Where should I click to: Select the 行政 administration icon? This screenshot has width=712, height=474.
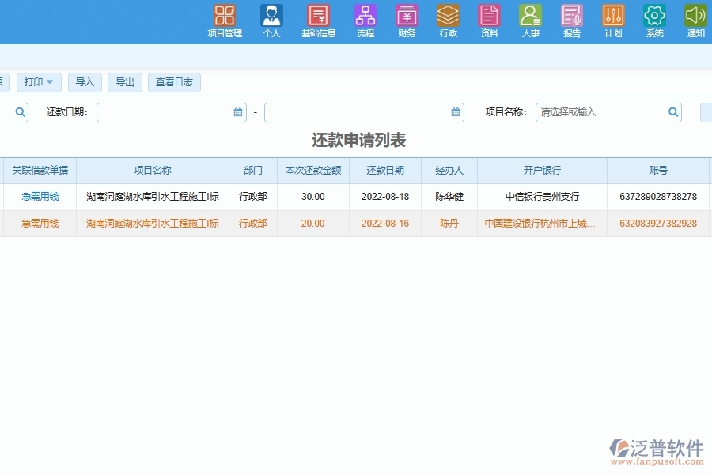(x=448, y=21)
